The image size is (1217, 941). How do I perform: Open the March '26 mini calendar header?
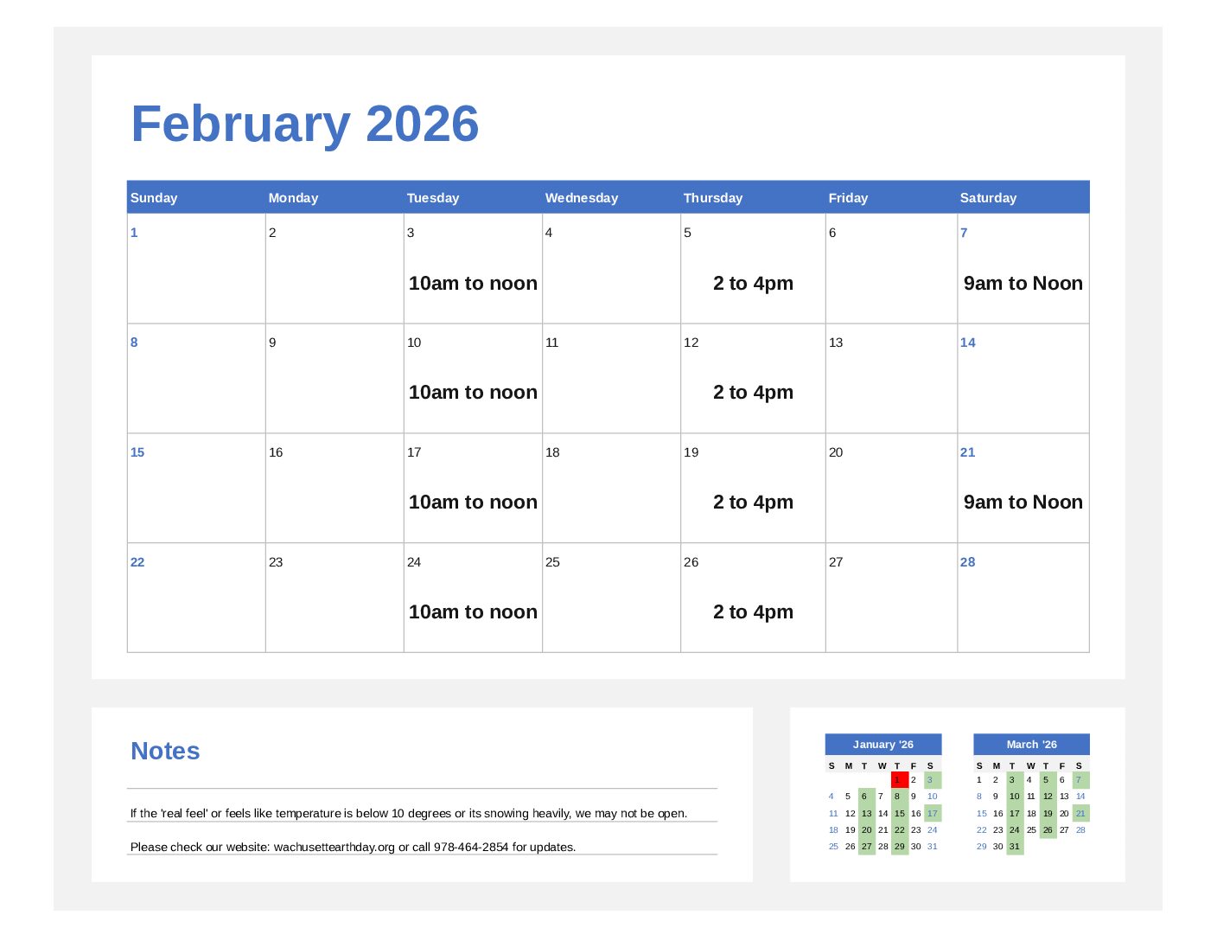(1031, 745)
